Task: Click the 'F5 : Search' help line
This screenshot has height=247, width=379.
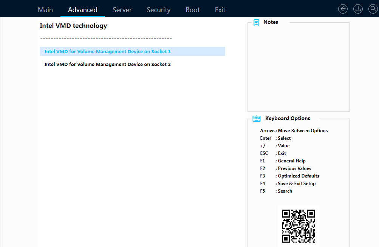Action: point(276,191)
